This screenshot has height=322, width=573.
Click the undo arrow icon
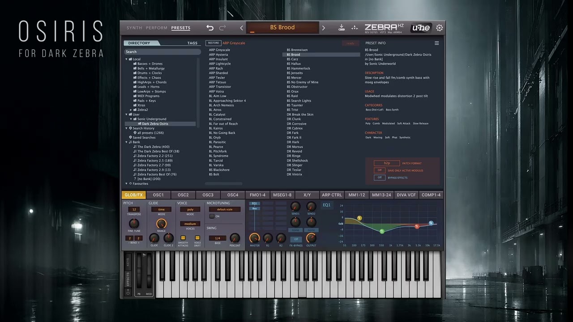coord(210,28)
